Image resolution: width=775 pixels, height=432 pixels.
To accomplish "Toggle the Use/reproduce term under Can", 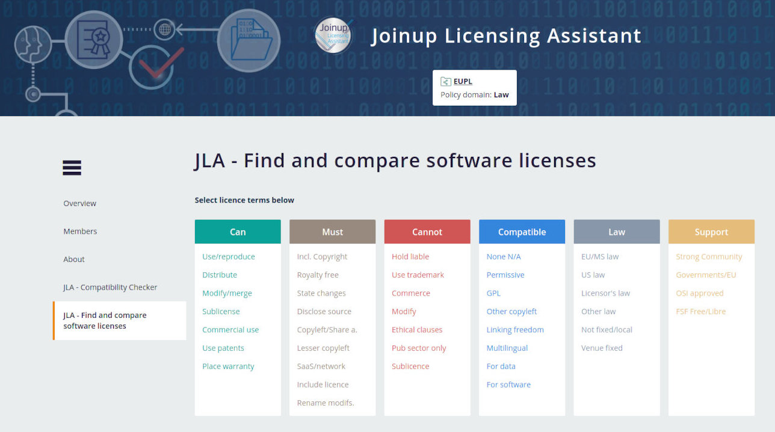I will pyautogui.click(x=229, y=257).
